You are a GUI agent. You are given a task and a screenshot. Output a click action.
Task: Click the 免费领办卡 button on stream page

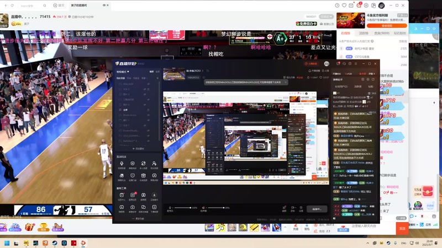tap(307, 24)
